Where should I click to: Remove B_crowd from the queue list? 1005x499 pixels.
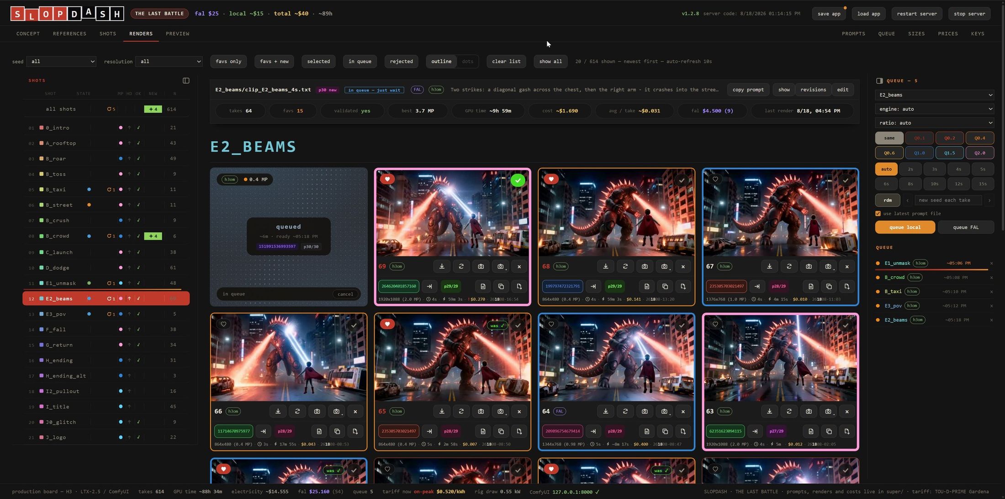(x=991, y=277)
